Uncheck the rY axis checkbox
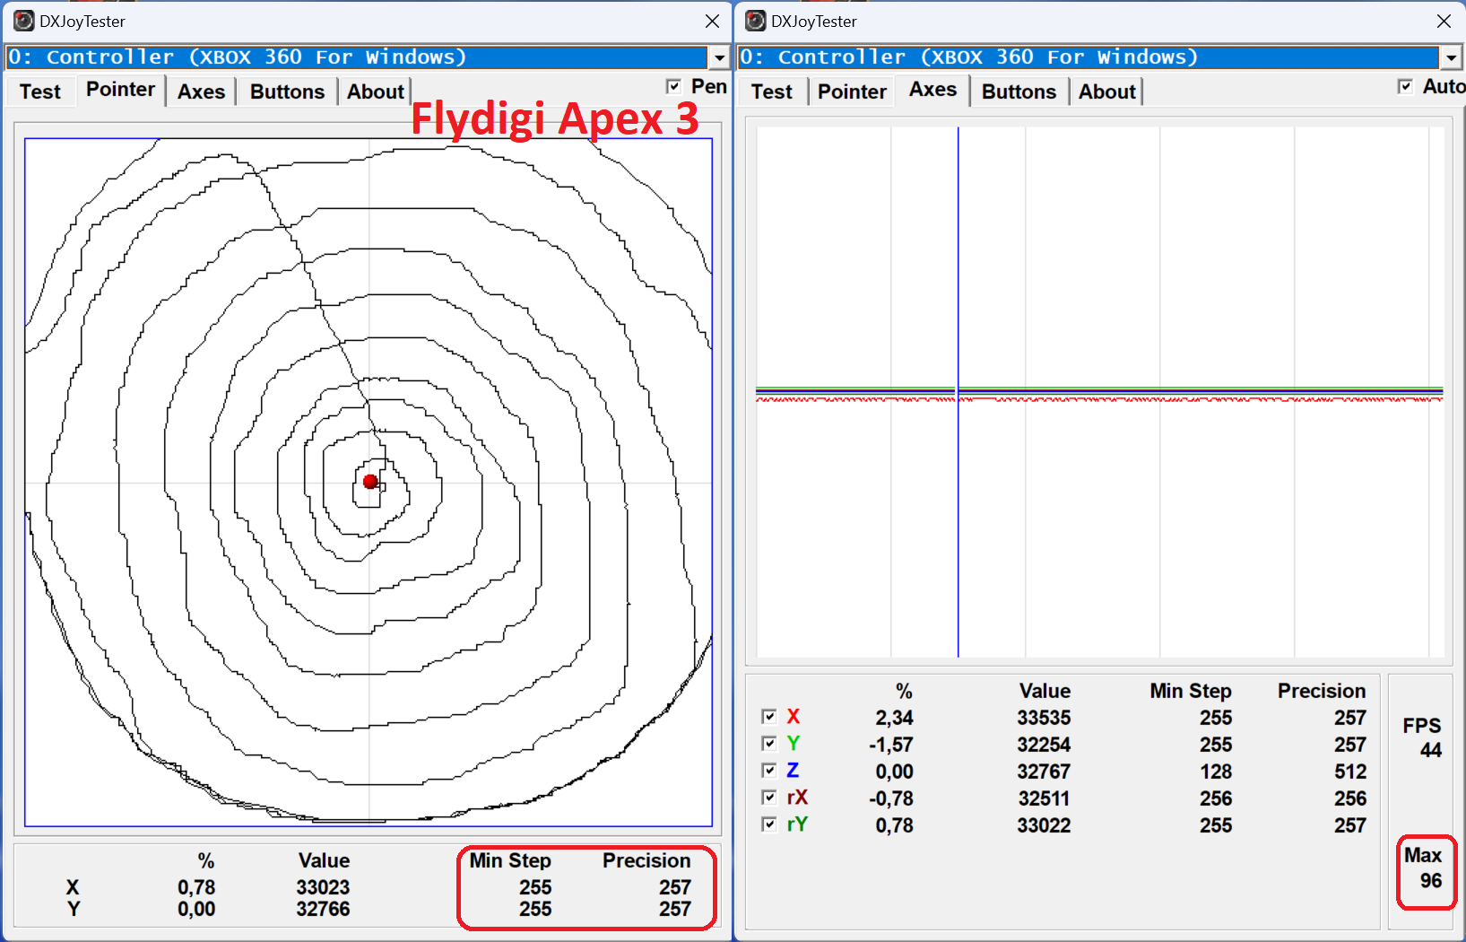Image resolution: width=1466 pixels, height=942 pixels. [x=768, y=824]
